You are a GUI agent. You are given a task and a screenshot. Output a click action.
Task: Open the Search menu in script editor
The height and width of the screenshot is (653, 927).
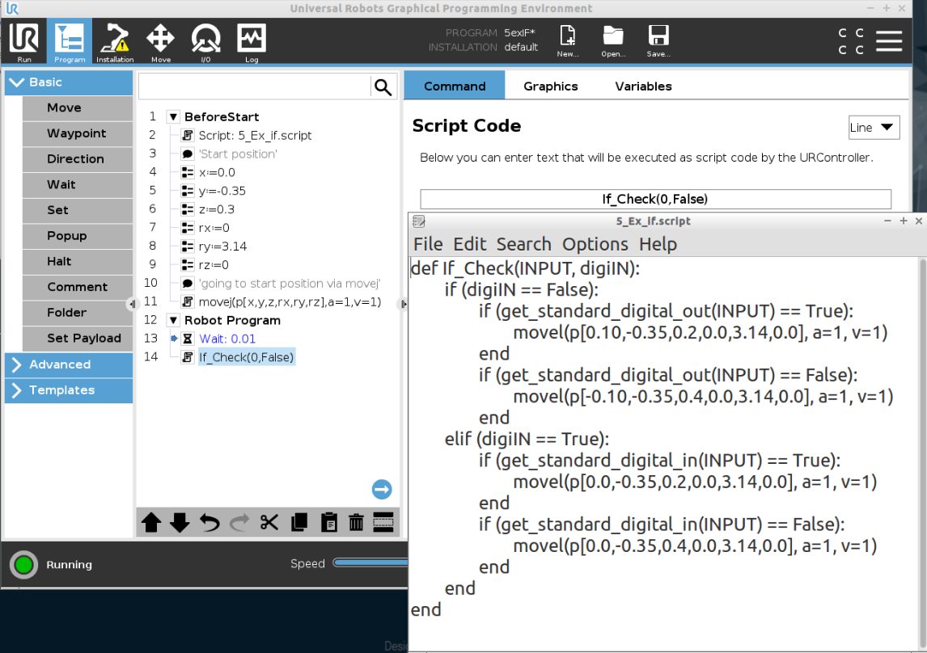(524, 244)
